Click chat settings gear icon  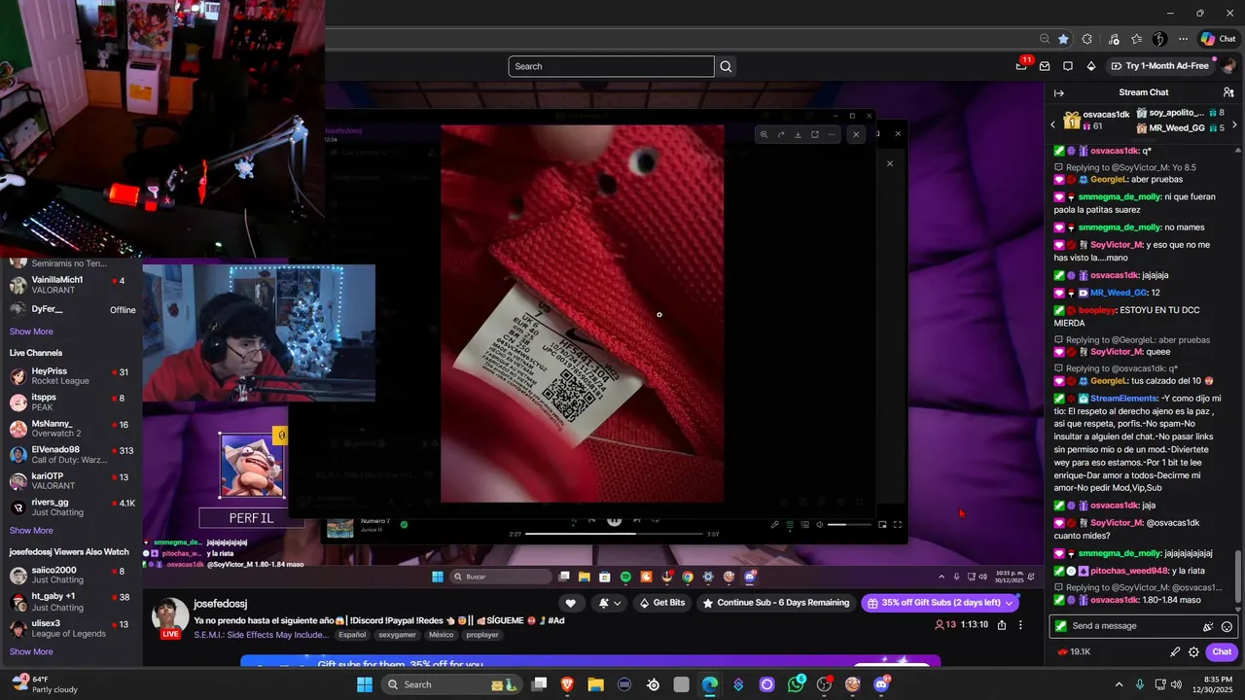click(1193, 652)
